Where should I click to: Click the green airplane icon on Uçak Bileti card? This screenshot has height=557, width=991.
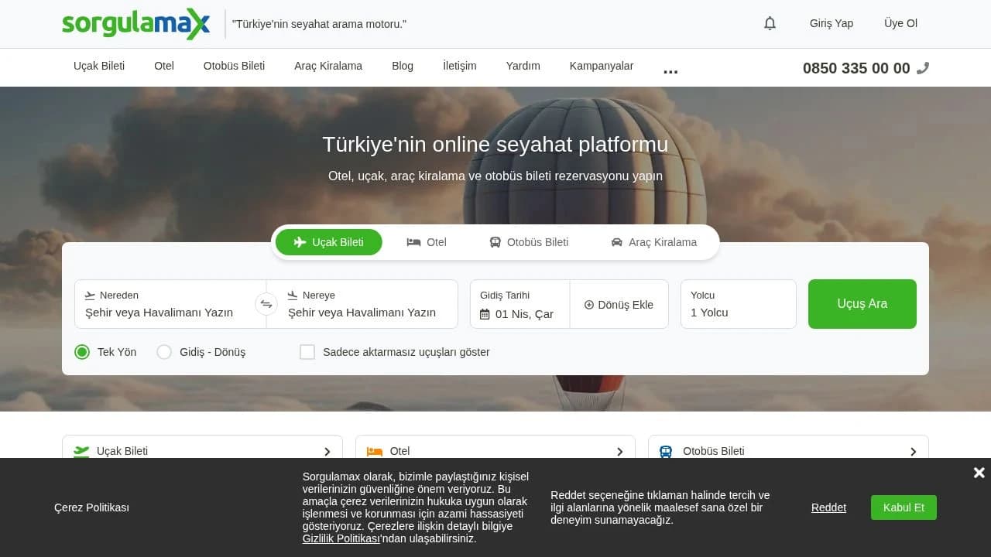(81, 451)
